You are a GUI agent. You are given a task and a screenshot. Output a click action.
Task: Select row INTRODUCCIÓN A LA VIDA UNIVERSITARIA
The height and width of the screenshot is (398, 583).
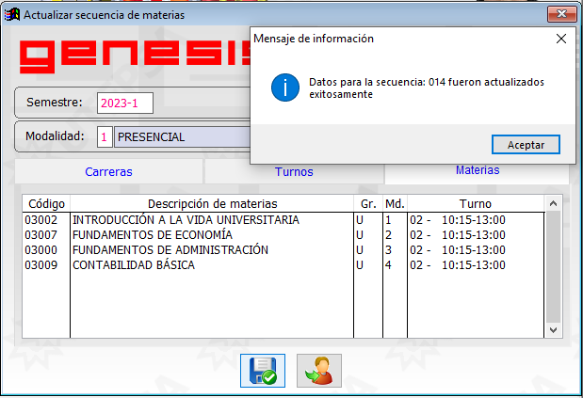(x=283, y=220)
